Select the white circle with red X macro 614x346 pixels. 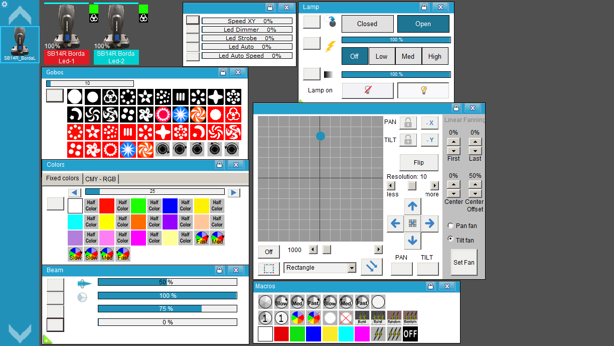[346, 318]
